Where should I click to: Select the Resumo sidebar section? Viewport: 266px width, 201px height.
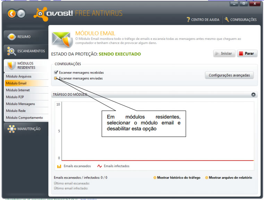click(x=26, y=37)
